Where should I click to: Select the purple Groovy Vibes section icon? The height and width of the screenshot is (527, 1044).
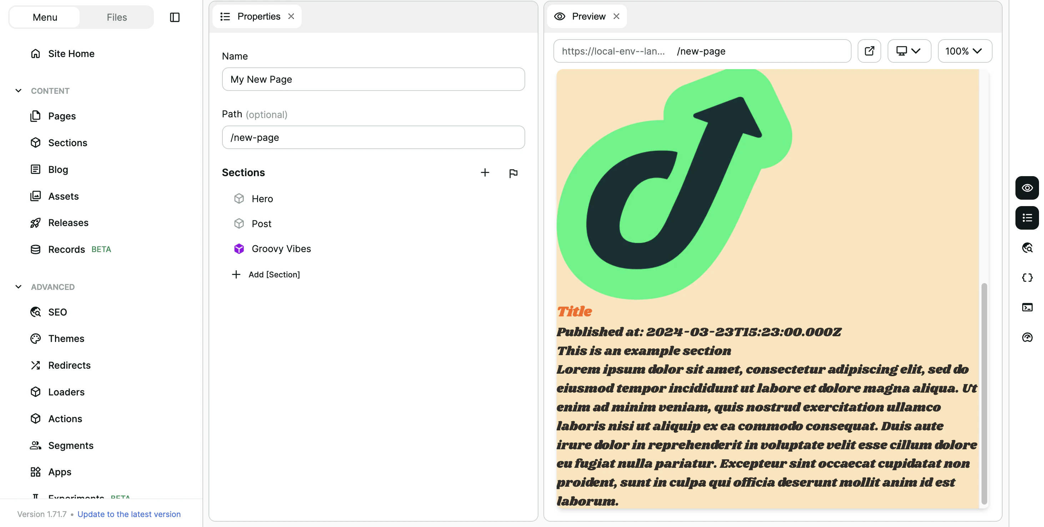(240, 249)
